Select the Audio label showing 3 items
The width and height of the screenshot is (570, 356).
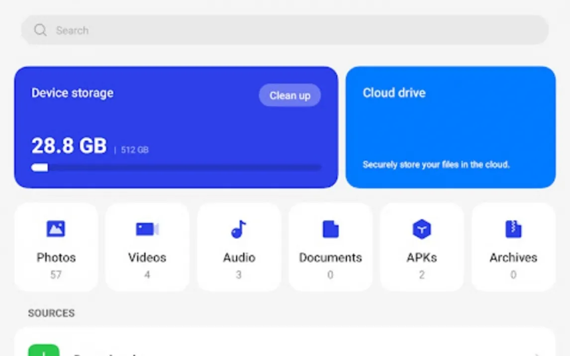coord(239,258)
